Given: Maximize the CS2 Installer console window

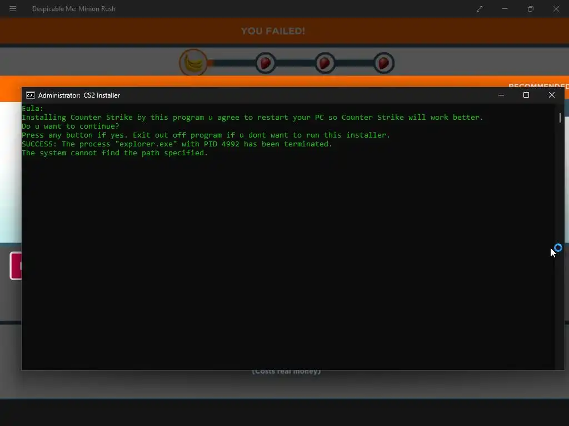Looking at the screenshot, I should click(x=526, y=95).
